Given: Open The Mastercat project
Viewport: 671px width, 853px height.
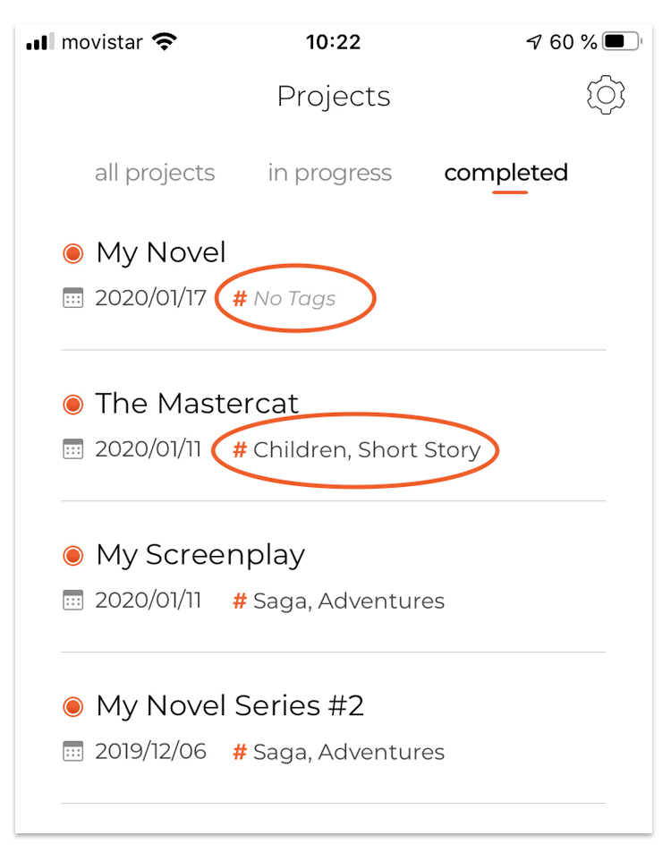Looking at the screenshot, I should point(197,404).
